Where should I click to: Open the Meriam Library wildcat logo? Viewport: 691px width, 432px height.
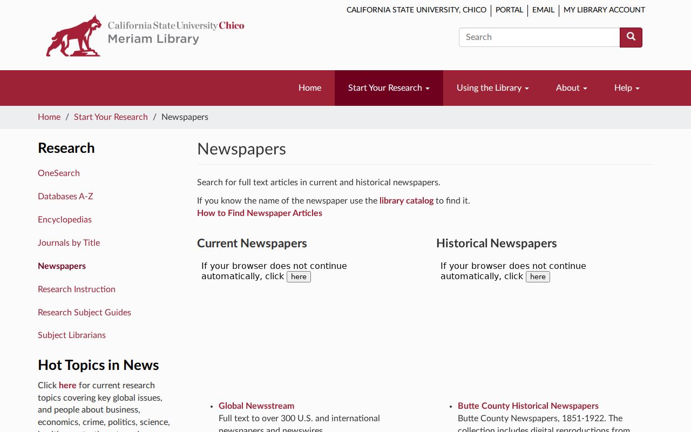(145, 35)
